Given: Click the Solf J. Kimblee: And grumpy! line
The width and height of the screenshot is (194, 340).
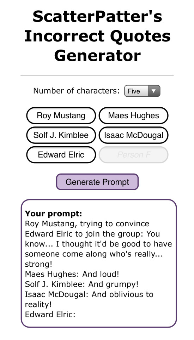Looking at the screenshot, I should (82, 284).
